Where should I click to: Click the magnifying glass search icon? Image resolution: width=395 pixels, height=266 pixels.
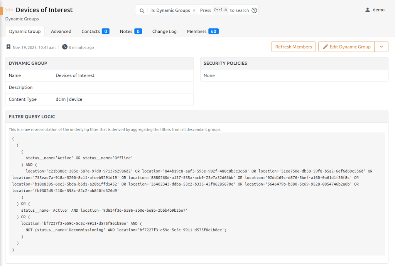pyautogui.click(x=142, y=10)
